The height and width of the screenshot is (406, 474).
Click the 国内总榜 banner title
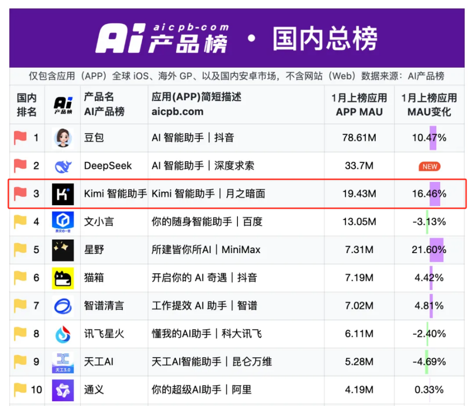(x=325, y=38)
